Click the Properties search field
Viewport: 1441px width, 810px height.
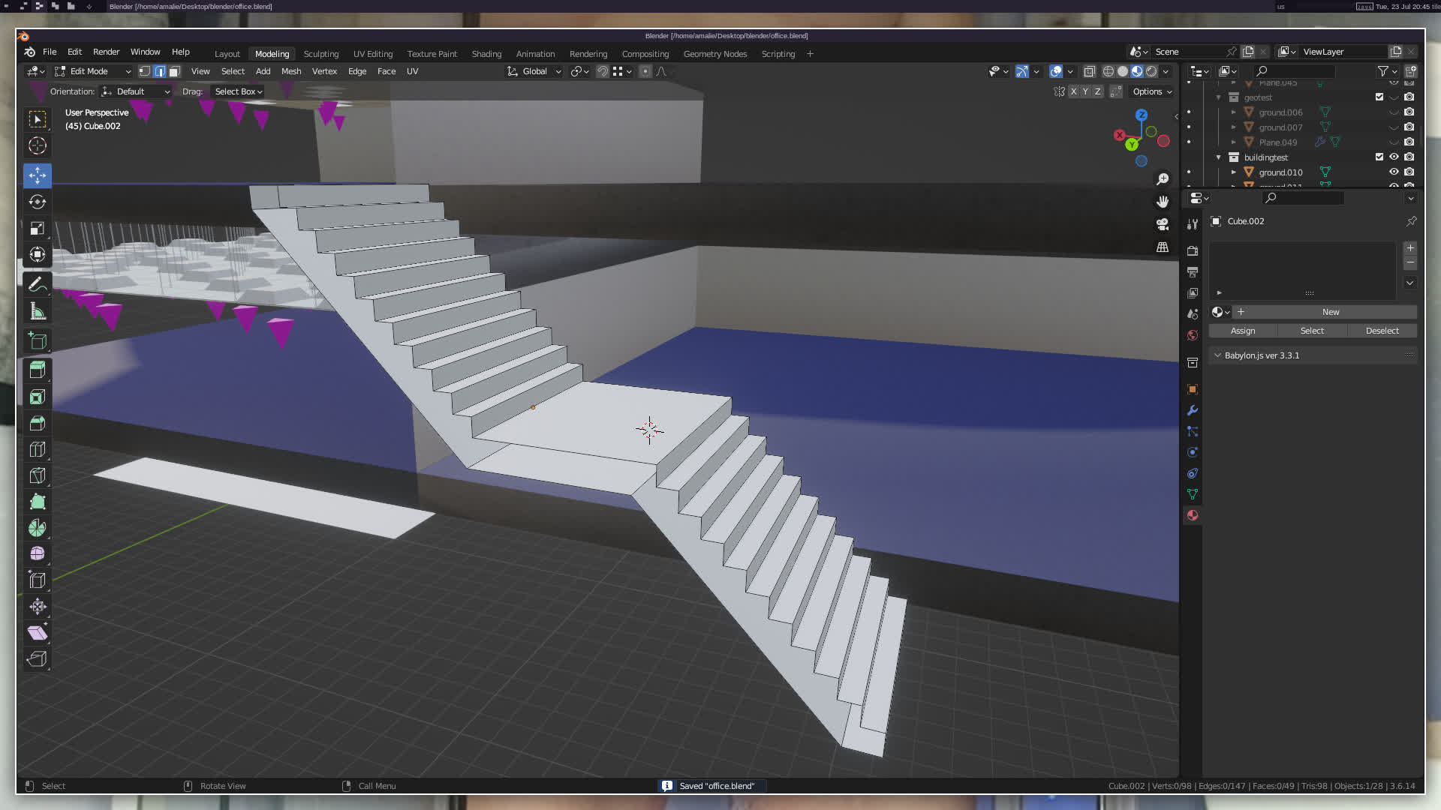(x=1303, y=198)
